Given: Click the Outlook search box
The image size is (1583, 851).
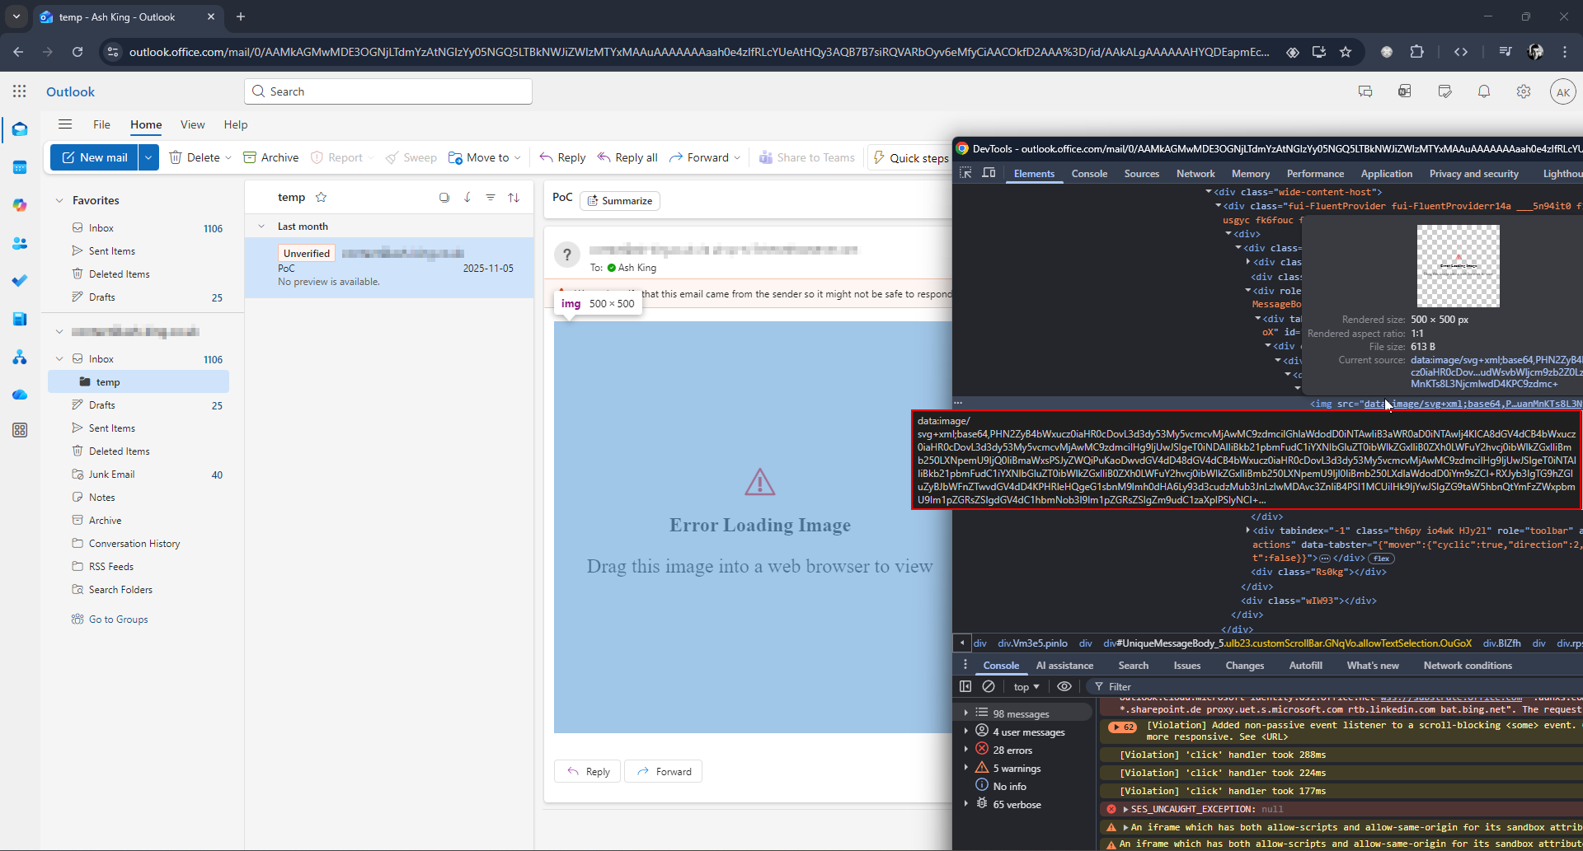Looking at the screenshot, I should point(388,91).
